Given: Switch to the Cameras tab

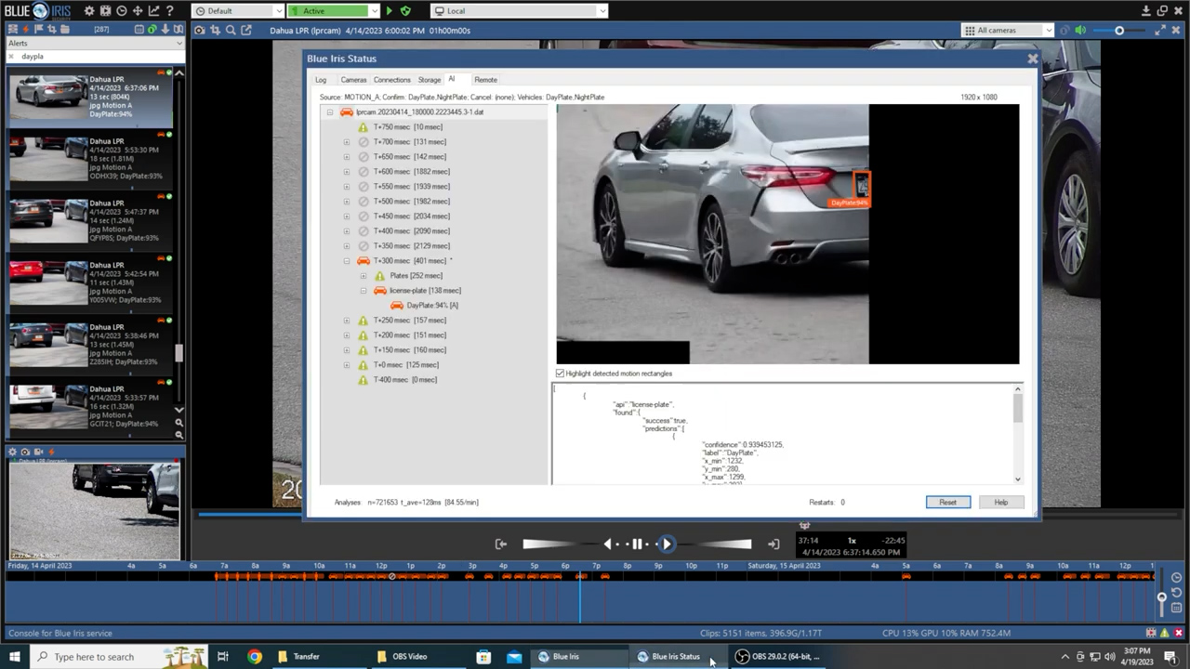Looking at the screenshot, I should click(x=353, y=80).
